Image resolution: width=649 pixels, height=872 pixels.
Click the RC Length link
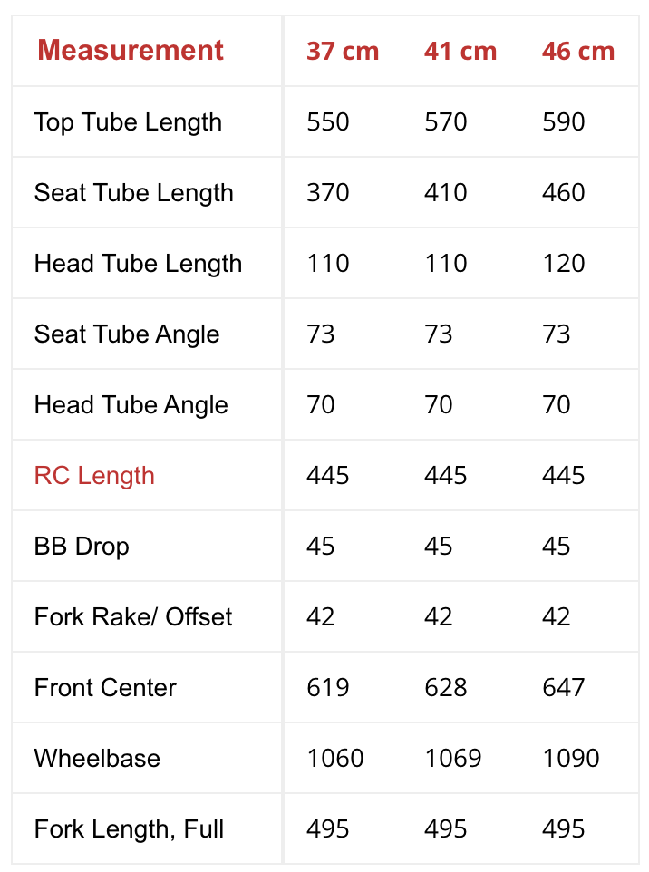[94, 476]
